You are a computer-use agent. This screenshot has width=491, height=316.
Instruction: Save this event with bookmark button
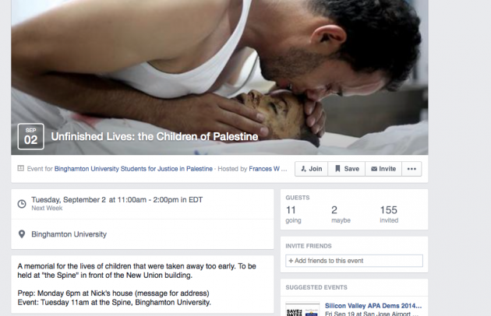[x=347, y=169]
